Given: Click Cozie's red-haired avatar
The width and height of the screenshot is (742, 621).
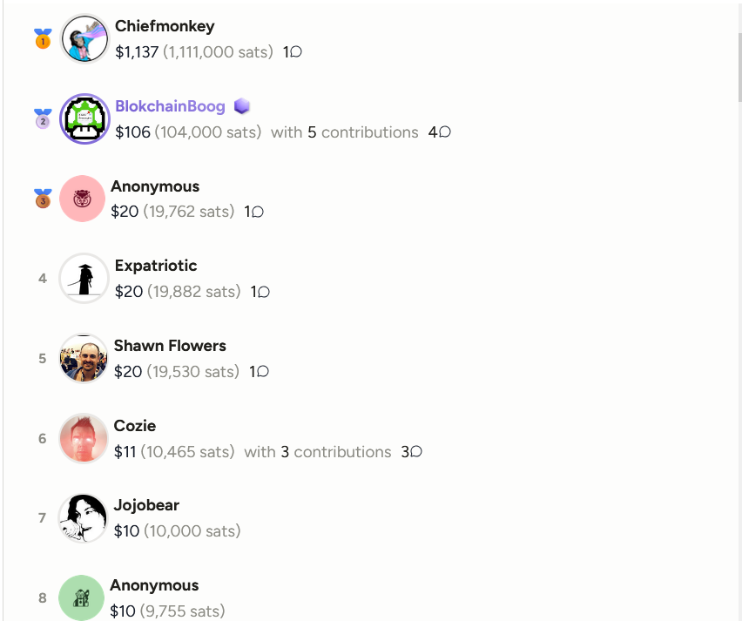Looking at the screenshot, I should click(x=84, y=438).
